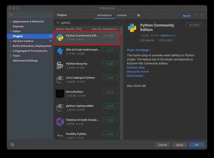Install Tabnine AI Code Completion plugin

pyautogui.click(x=110, y=120)
